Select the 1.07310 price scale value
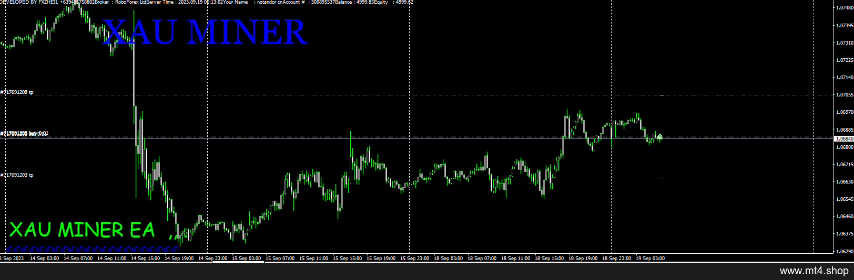 pos(845,42)
